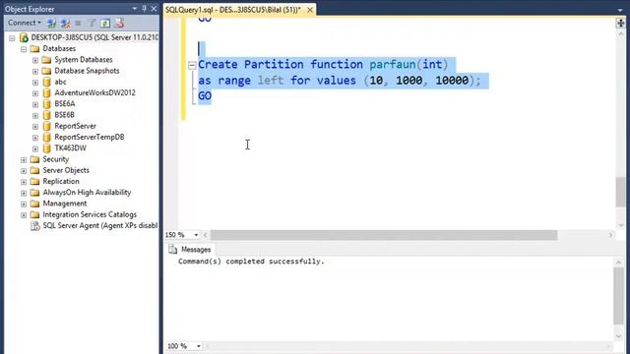Select the System Databases folder icon
This screenshot has height=354, width=630.
coord(46,60)
